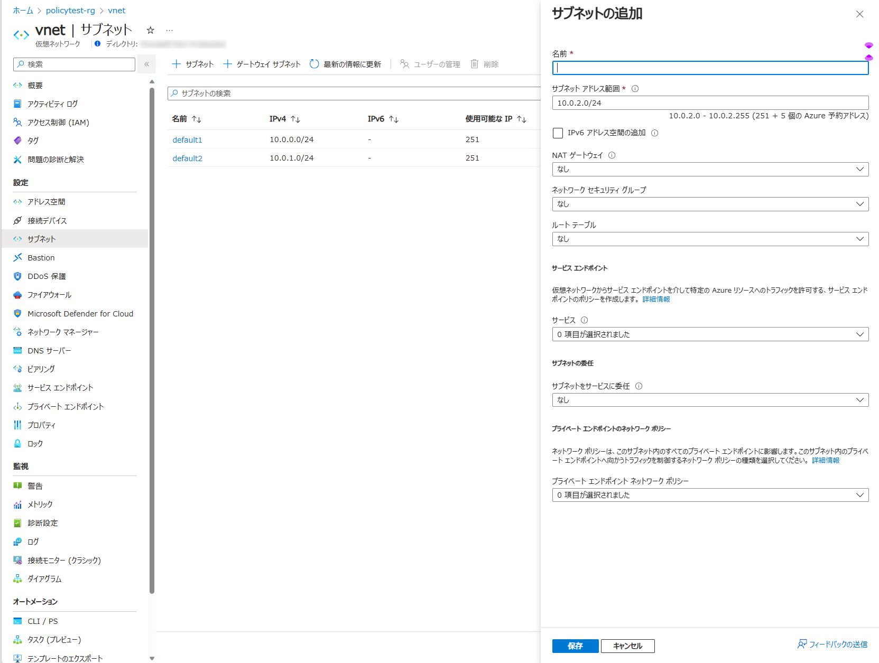Viewport: 879px width, 663px height.
Task: Open 問題の診断と解決 in sidebar
Action: coord(55,160)
